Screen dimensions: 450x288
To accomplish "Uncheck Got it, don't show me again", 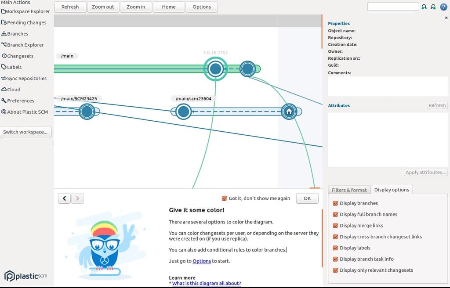I will coord(224,198).
